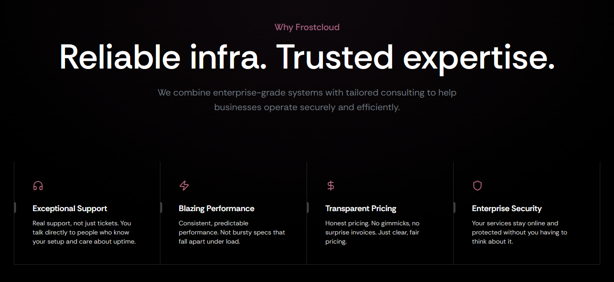Click the "Honest pricing. No gimmicks" description
The width and height of the screenshot is (614, 282).
coord(372,232)
